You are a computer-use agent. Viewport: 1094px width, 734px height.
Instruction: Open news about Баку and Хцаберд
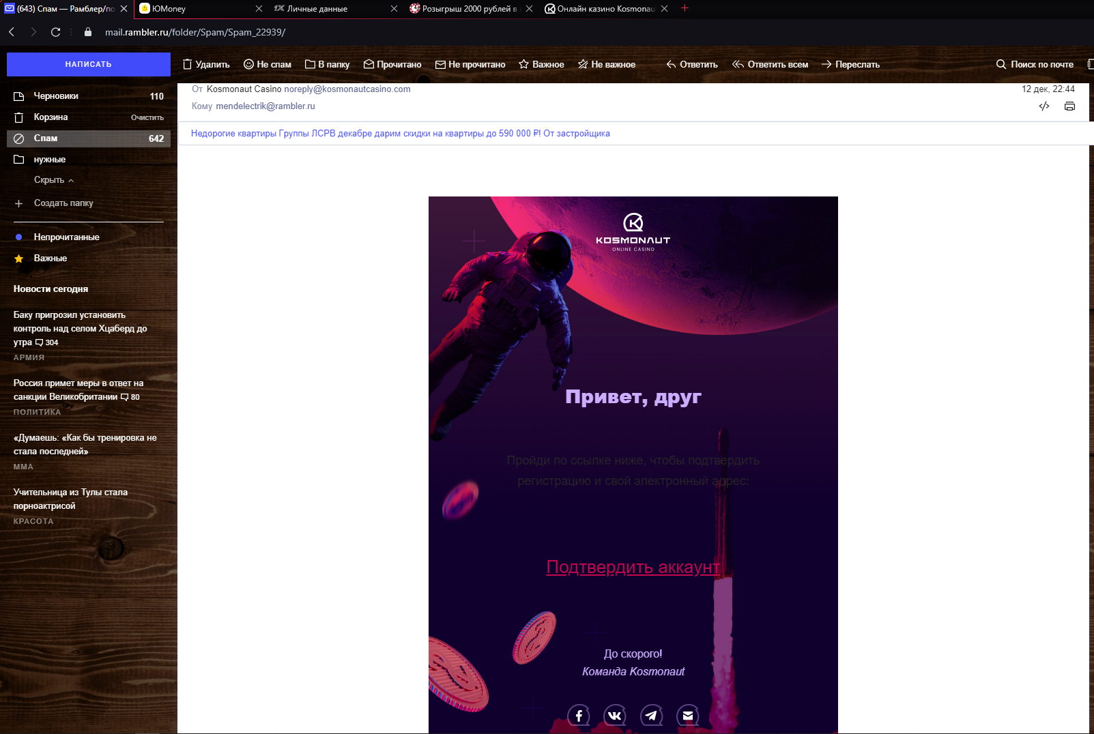coord(81,329)
